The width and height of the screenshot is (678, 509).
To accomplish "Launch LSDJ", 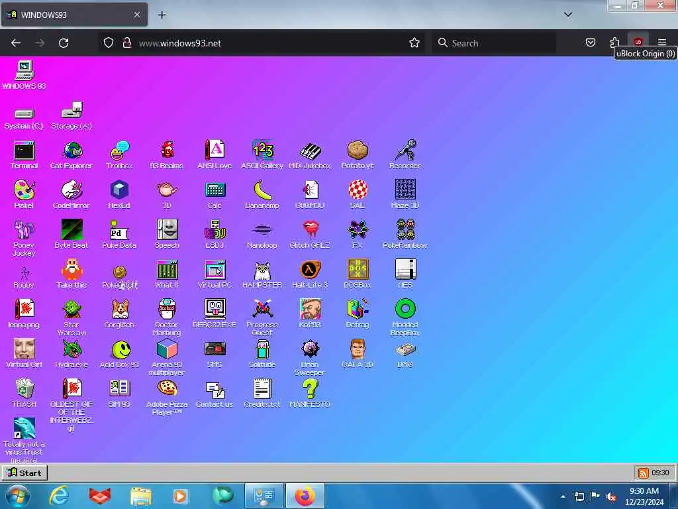I will coord(215,234).
